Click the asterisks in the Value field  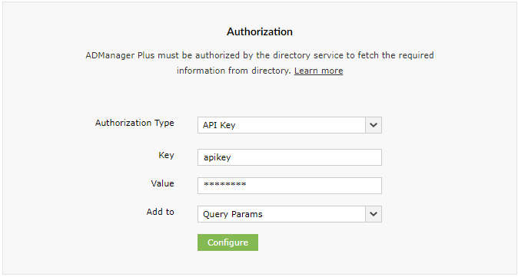(x=224, y=184)
